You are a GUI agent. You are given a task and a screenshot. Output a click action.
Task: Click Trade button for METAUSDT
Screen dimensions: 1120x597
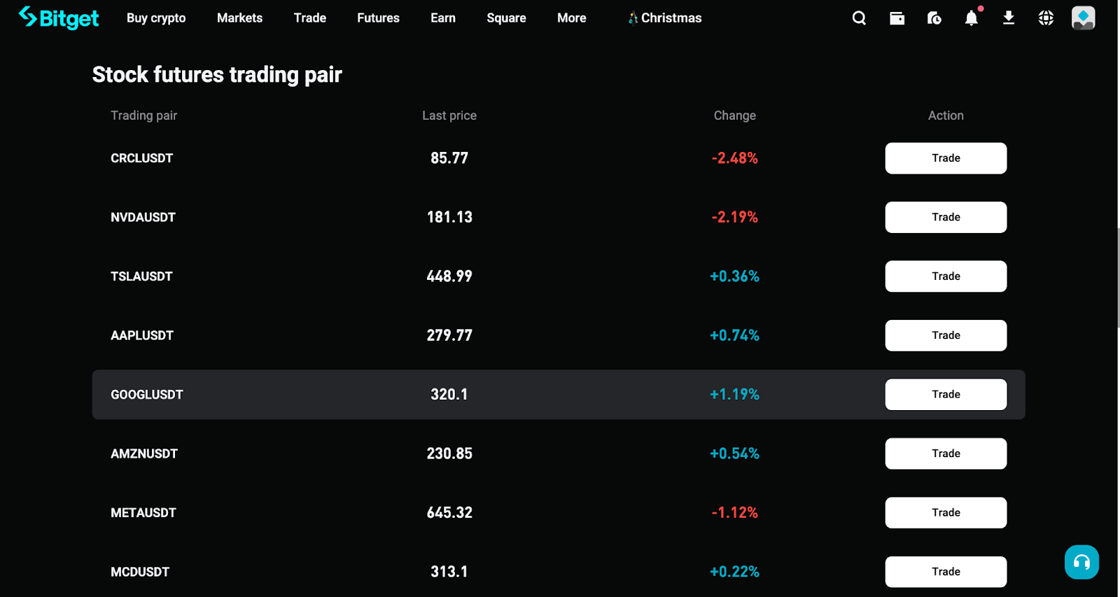(x=946, y=513)
